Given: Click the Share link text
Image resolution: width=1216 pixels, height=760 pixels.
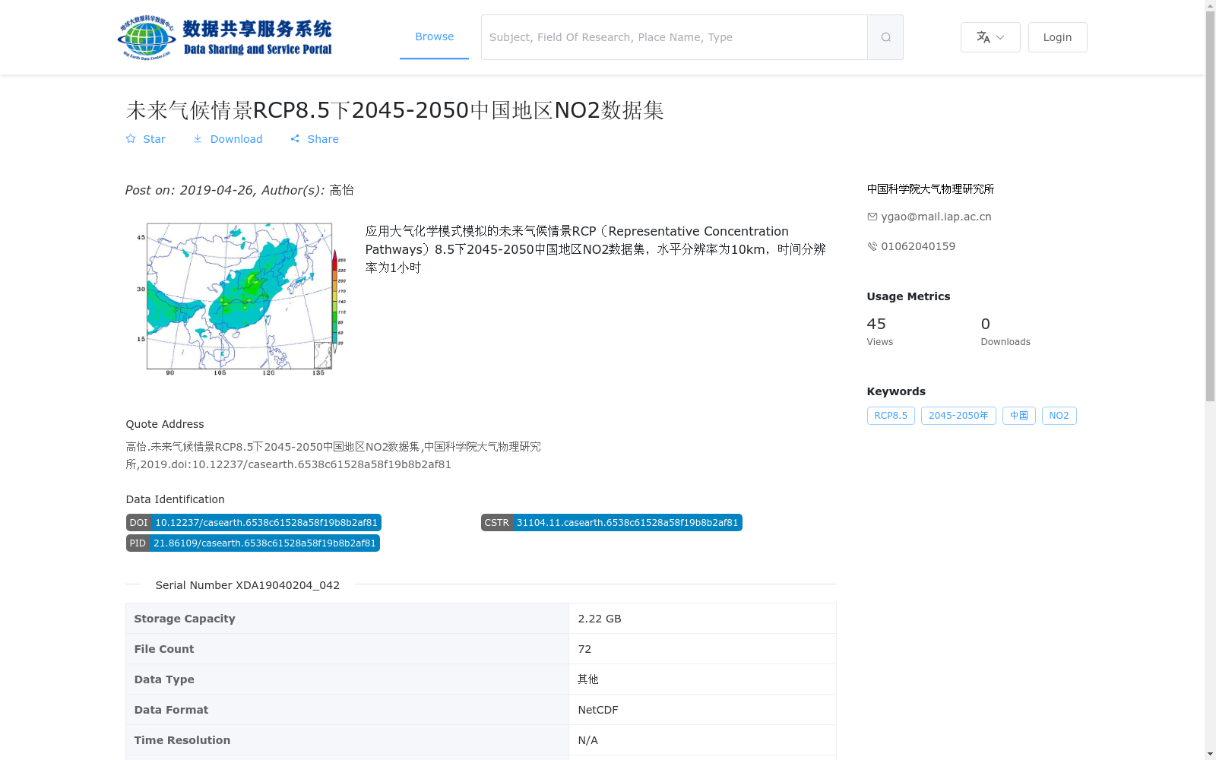Looking at the screenshot, I should [323, 139].
